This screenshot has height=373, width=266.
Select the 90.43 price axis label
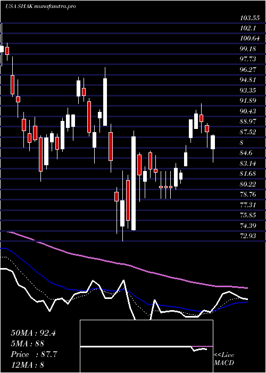[x=248, y=111]
